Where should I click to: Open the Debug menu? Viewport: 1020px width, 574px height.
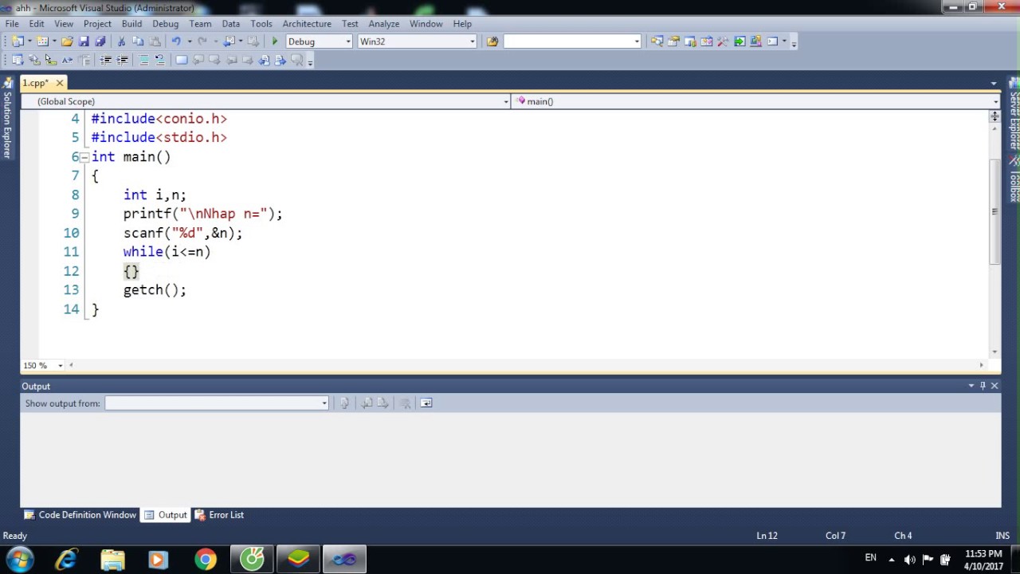[165, 24]
